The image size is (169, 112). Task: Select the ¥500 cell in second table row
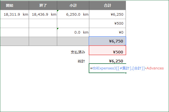tap(108, 23)
